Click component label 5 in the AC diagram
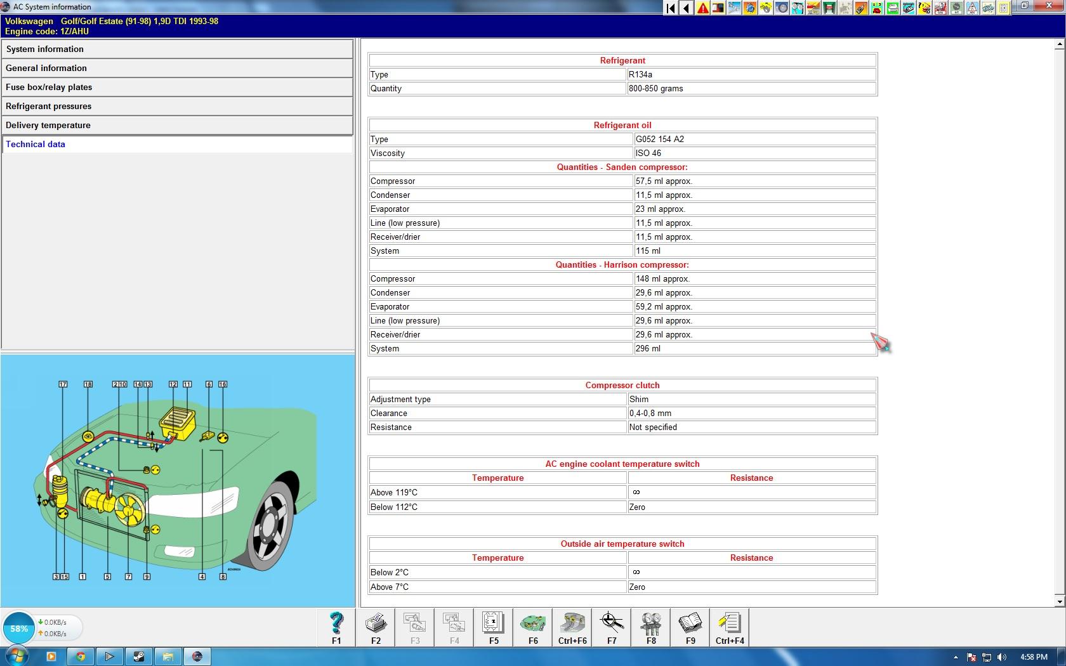Viewport: 1066px width, 666px height. pos(107,577)
